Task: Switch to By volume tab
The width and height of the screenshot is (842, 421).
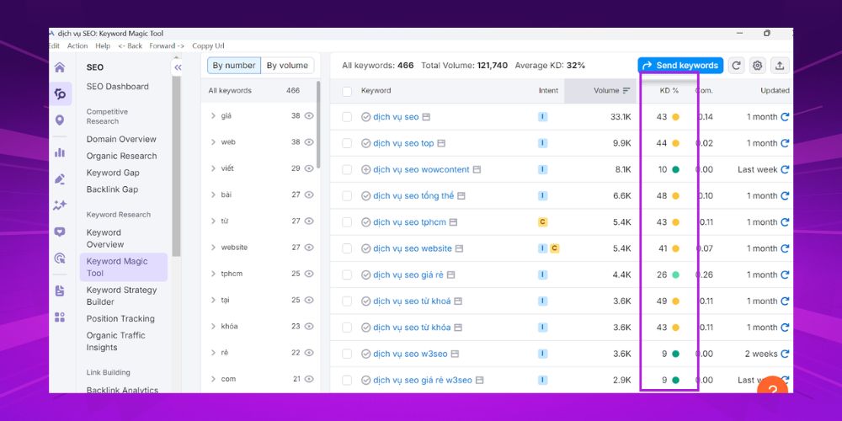Action: (x=287, y=66)
